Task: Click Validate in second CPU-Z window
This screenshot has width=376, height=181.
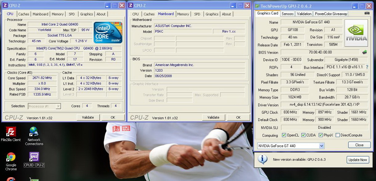Action: click(213, 117)
